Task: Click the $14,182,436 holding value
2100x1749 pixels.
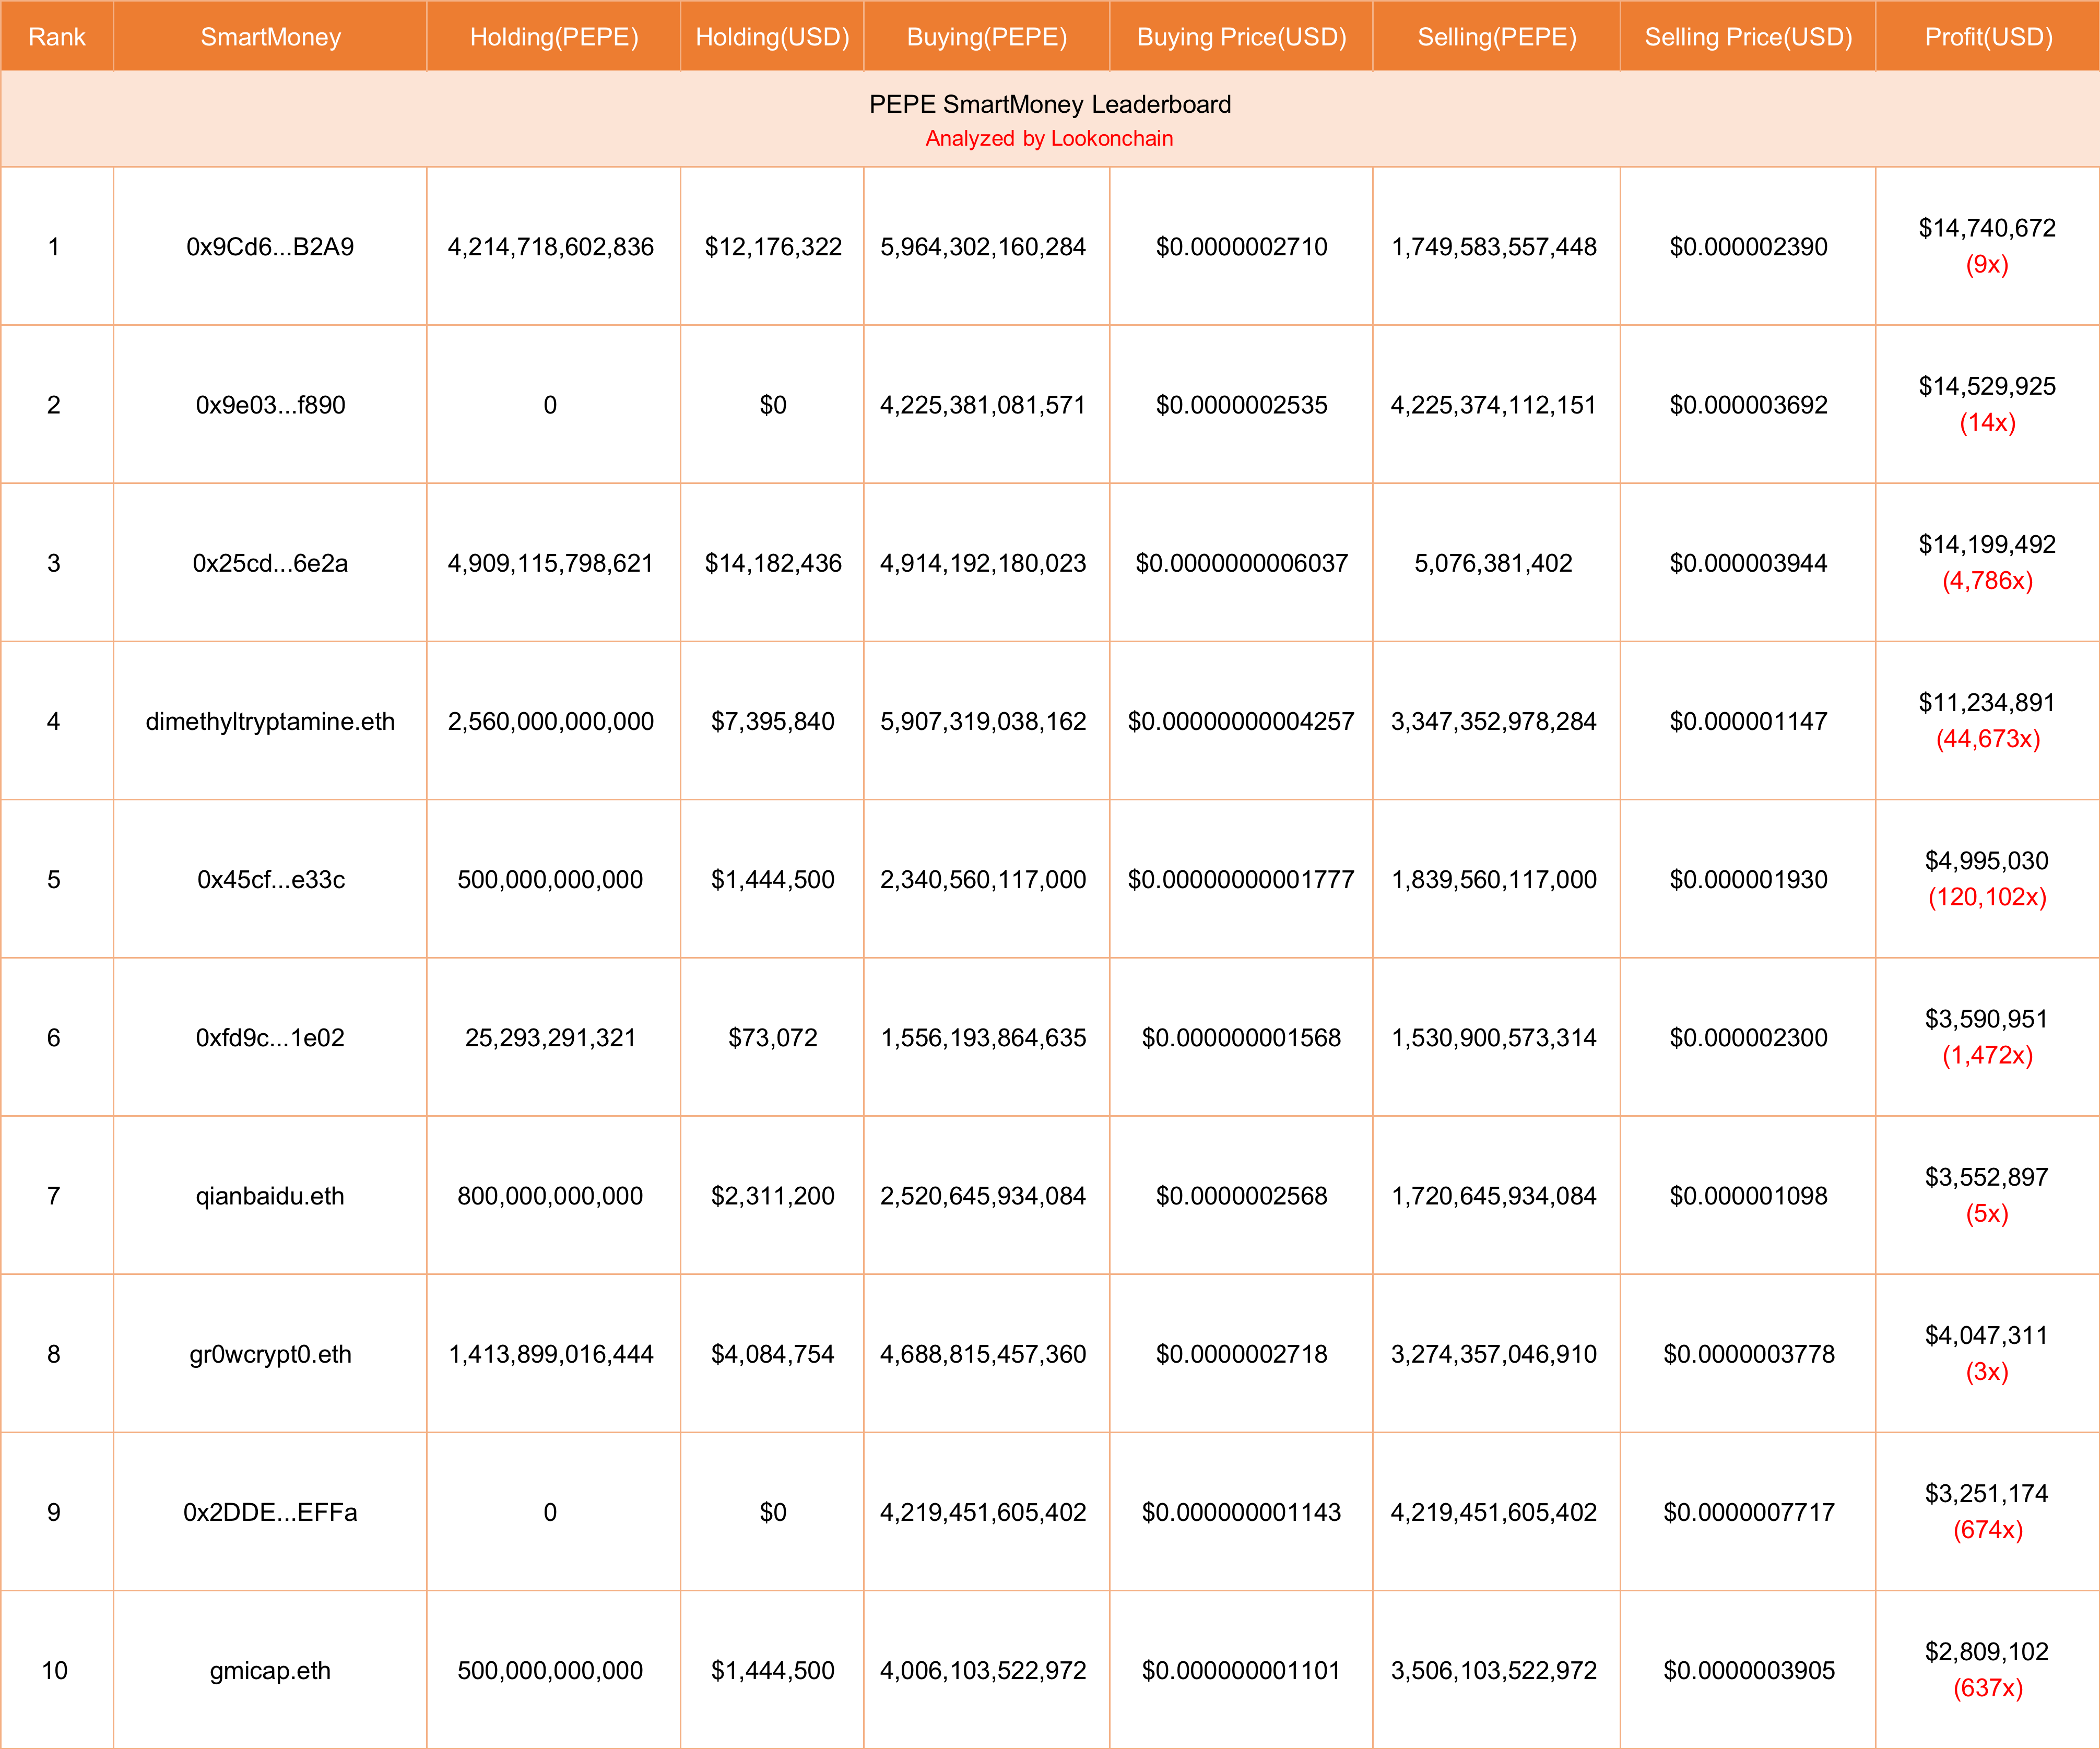Action: (773, 563)
